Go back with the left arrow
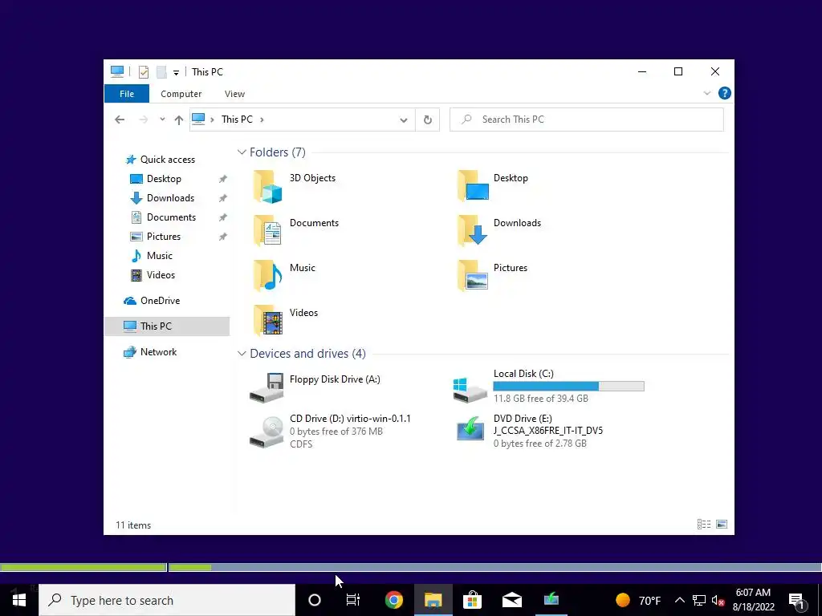This screenshot has height=616, width=822. pos(120,120)
